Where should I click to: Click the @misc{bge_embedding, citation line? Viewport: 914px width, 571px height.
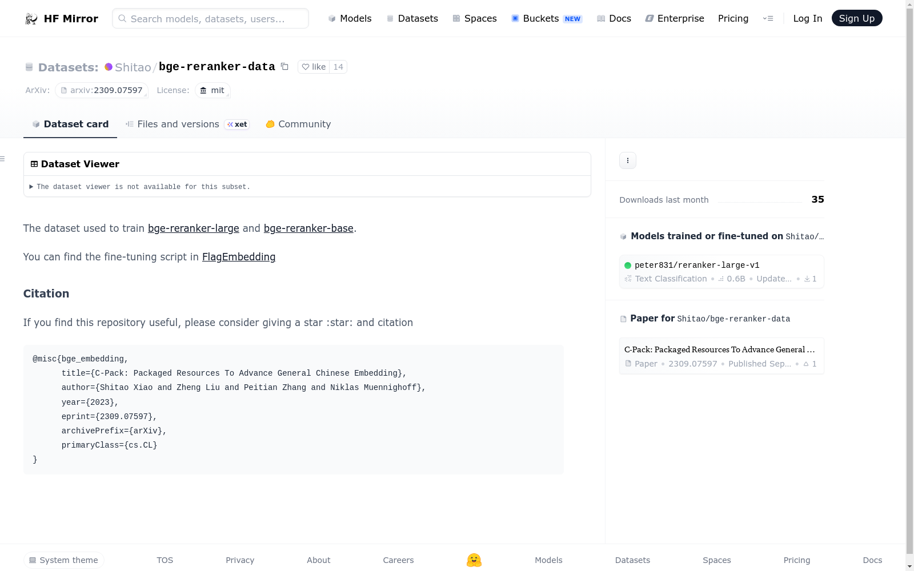tap(81, 359)
